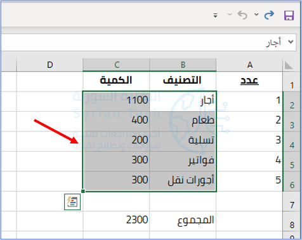Select column B header

183,65
